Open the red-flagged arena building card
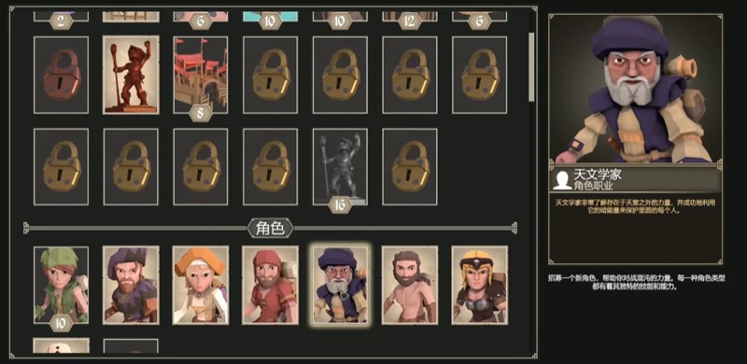747x364 pixels. (201, 76)
